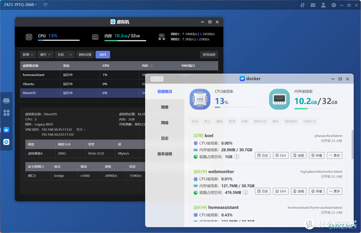Switch to 容器概况 tab in docker sidebar

(165, 92)
